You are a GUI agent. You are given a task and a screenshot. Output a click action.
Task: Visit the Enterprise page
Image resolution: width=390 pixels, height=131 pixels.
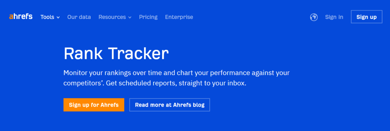179,17
